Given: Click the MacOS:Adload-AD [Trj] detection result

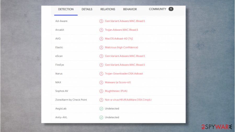Looking at the screenshot, I should coord(119,39).
